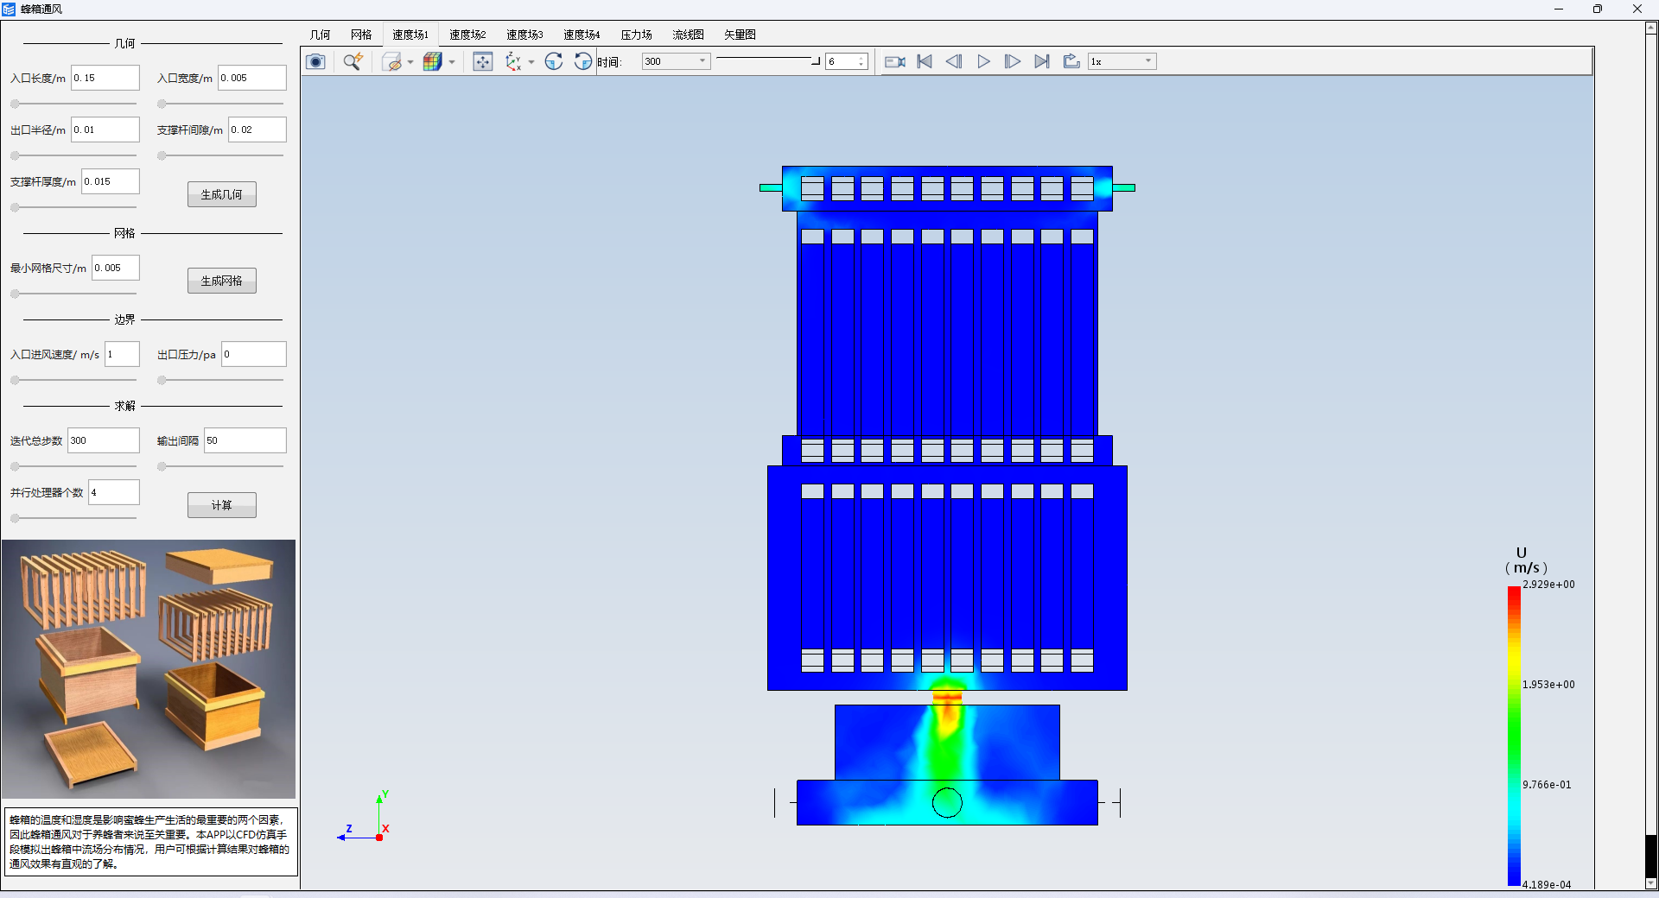Click the 迭代总步数 input field
Image resolution: width=1659 pixels, height=898 pixels.
(x=103, y=440)
